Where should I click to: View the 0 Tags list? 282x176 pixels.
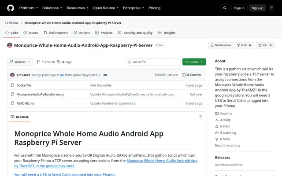click(x=64, y=62)
